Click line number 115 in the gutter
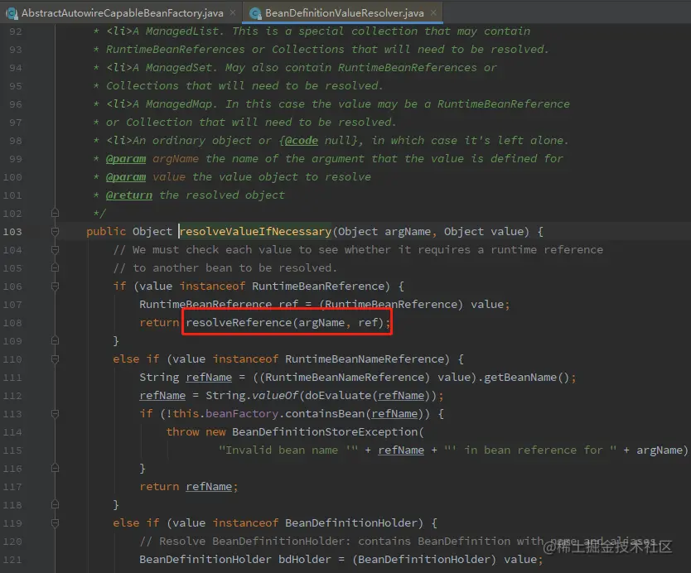 coord(12,450)
